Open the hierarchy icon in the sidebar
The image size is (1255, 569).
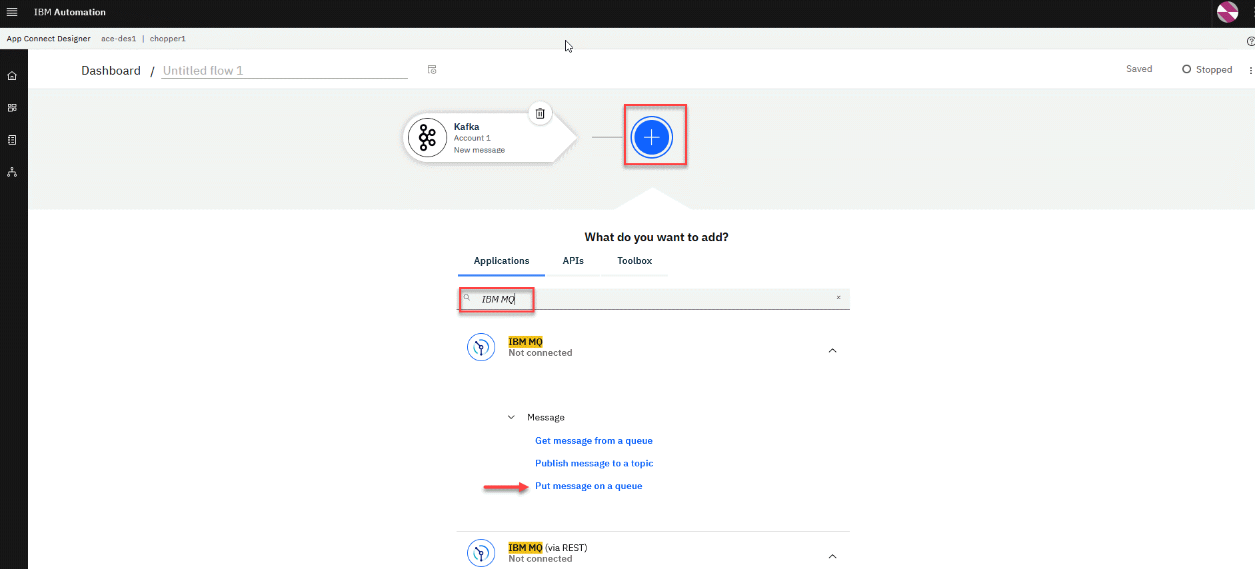[x=12, y=173]
